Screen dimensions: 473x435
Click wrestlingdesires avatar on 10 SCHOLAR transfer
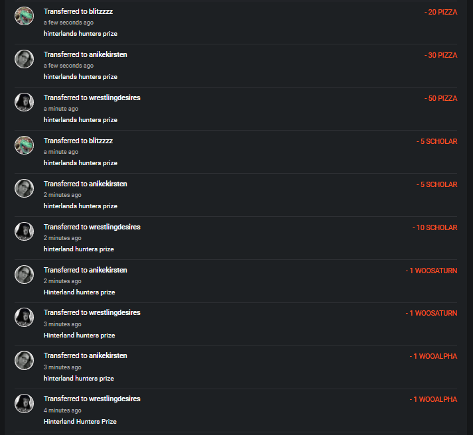[x=24, y=231]
